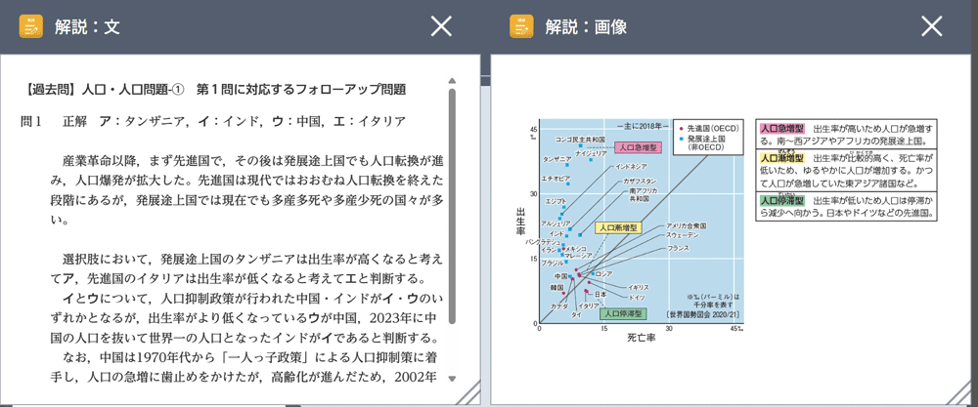Image resolution: width=978 pixels, height=407 pixels.
Task: Click the 問1 正解 answer line
Action: (x=213, y=121)
